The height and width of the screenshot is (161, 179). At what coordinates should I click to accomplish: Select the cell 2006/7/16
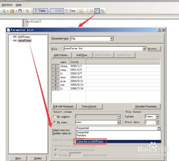tap(78, 89)
